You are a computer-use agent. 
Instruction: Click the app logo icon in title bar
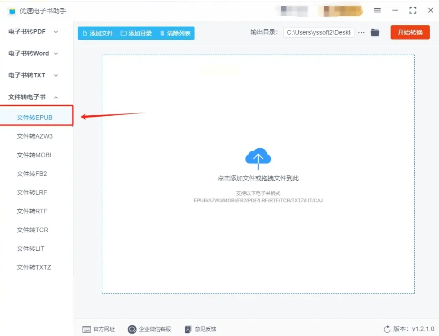point(12,11)
